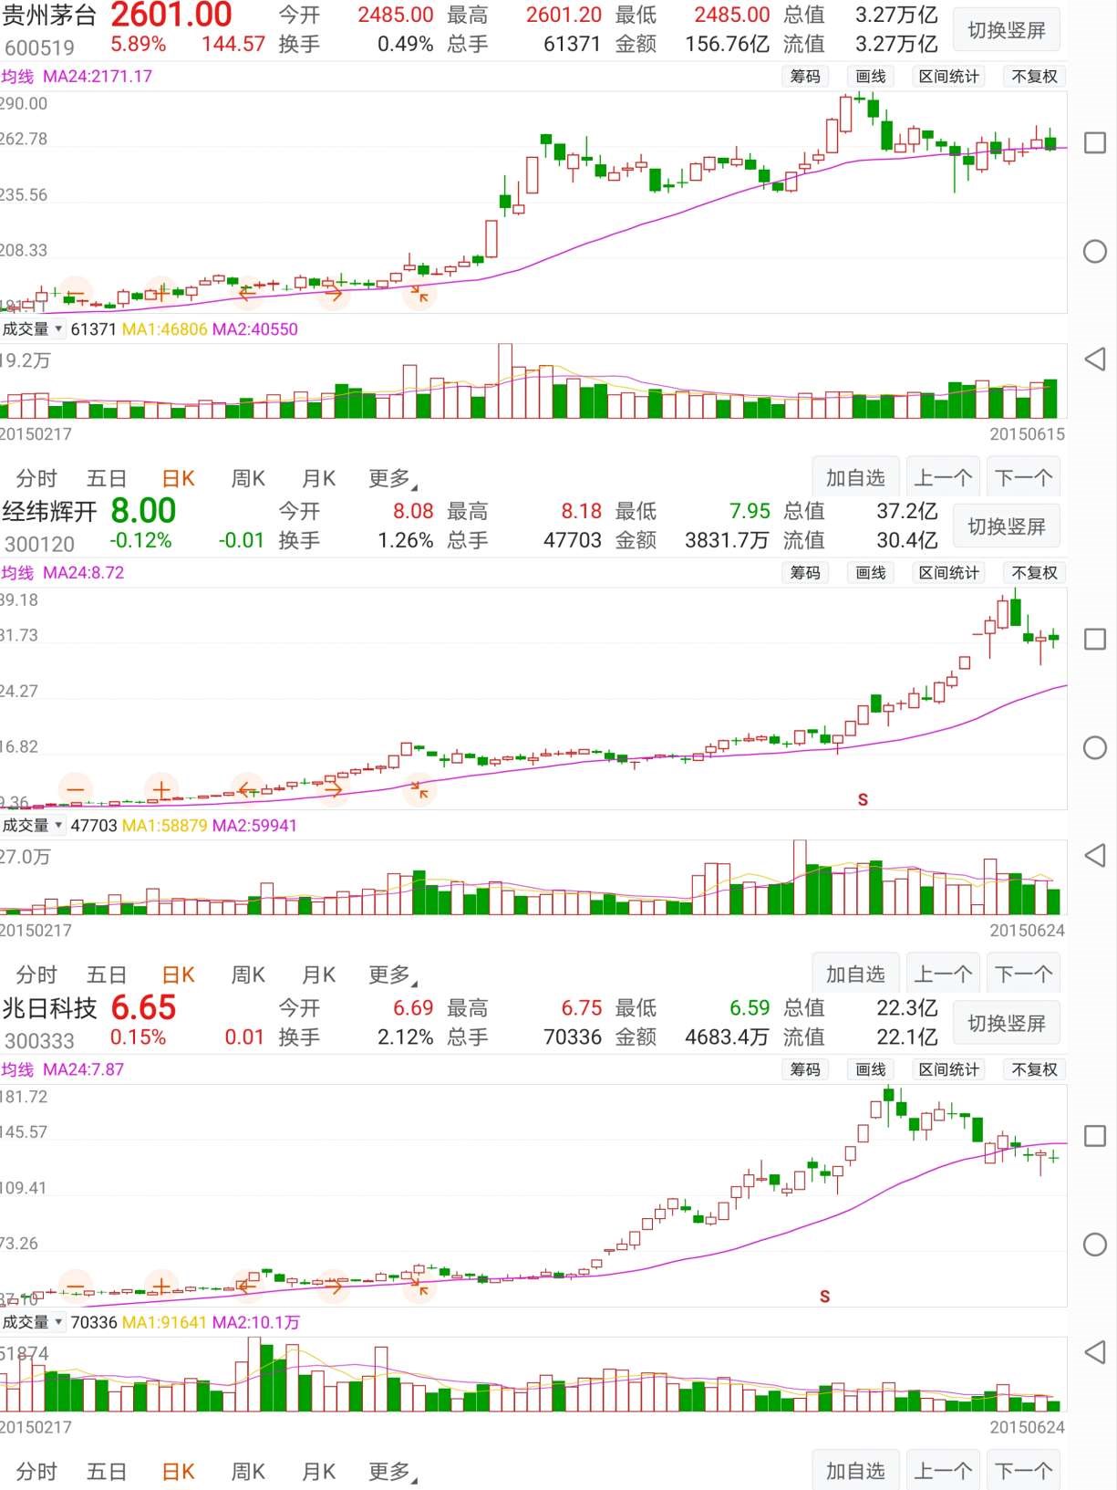Zoom in the 兆日科技 K-line chart with plus icon

[x=161, y=1287]
